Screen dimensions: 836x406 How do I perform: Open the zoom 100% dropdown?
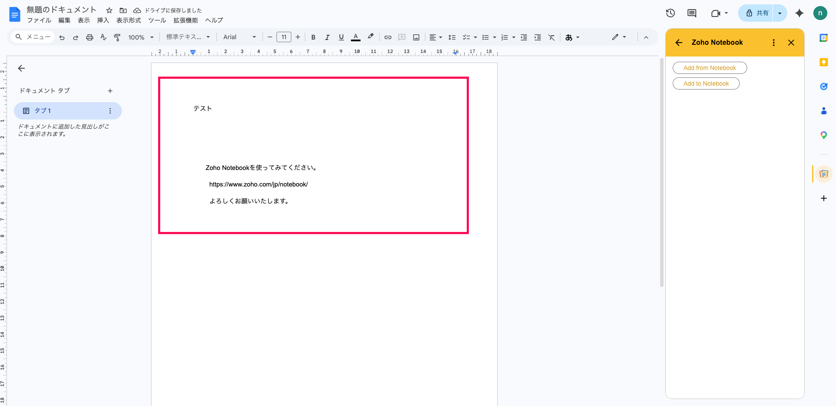(x=141, y=37)
